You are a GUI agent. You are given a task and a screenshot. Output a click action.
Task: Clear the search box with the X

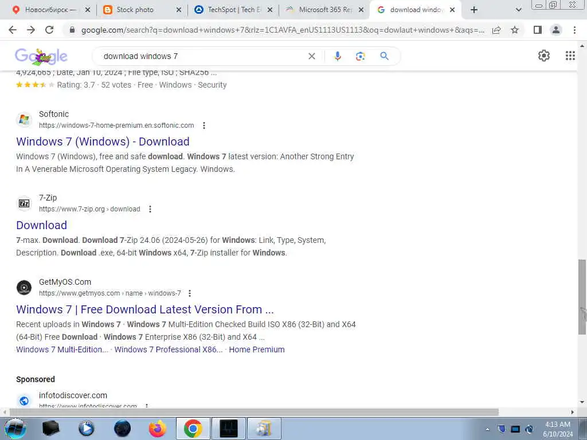[x=311, y=56]
